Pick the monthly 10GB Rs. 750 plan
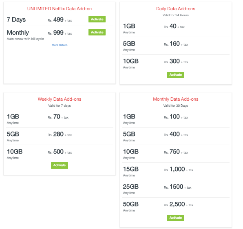243x229 pixels. coord(176,154)
